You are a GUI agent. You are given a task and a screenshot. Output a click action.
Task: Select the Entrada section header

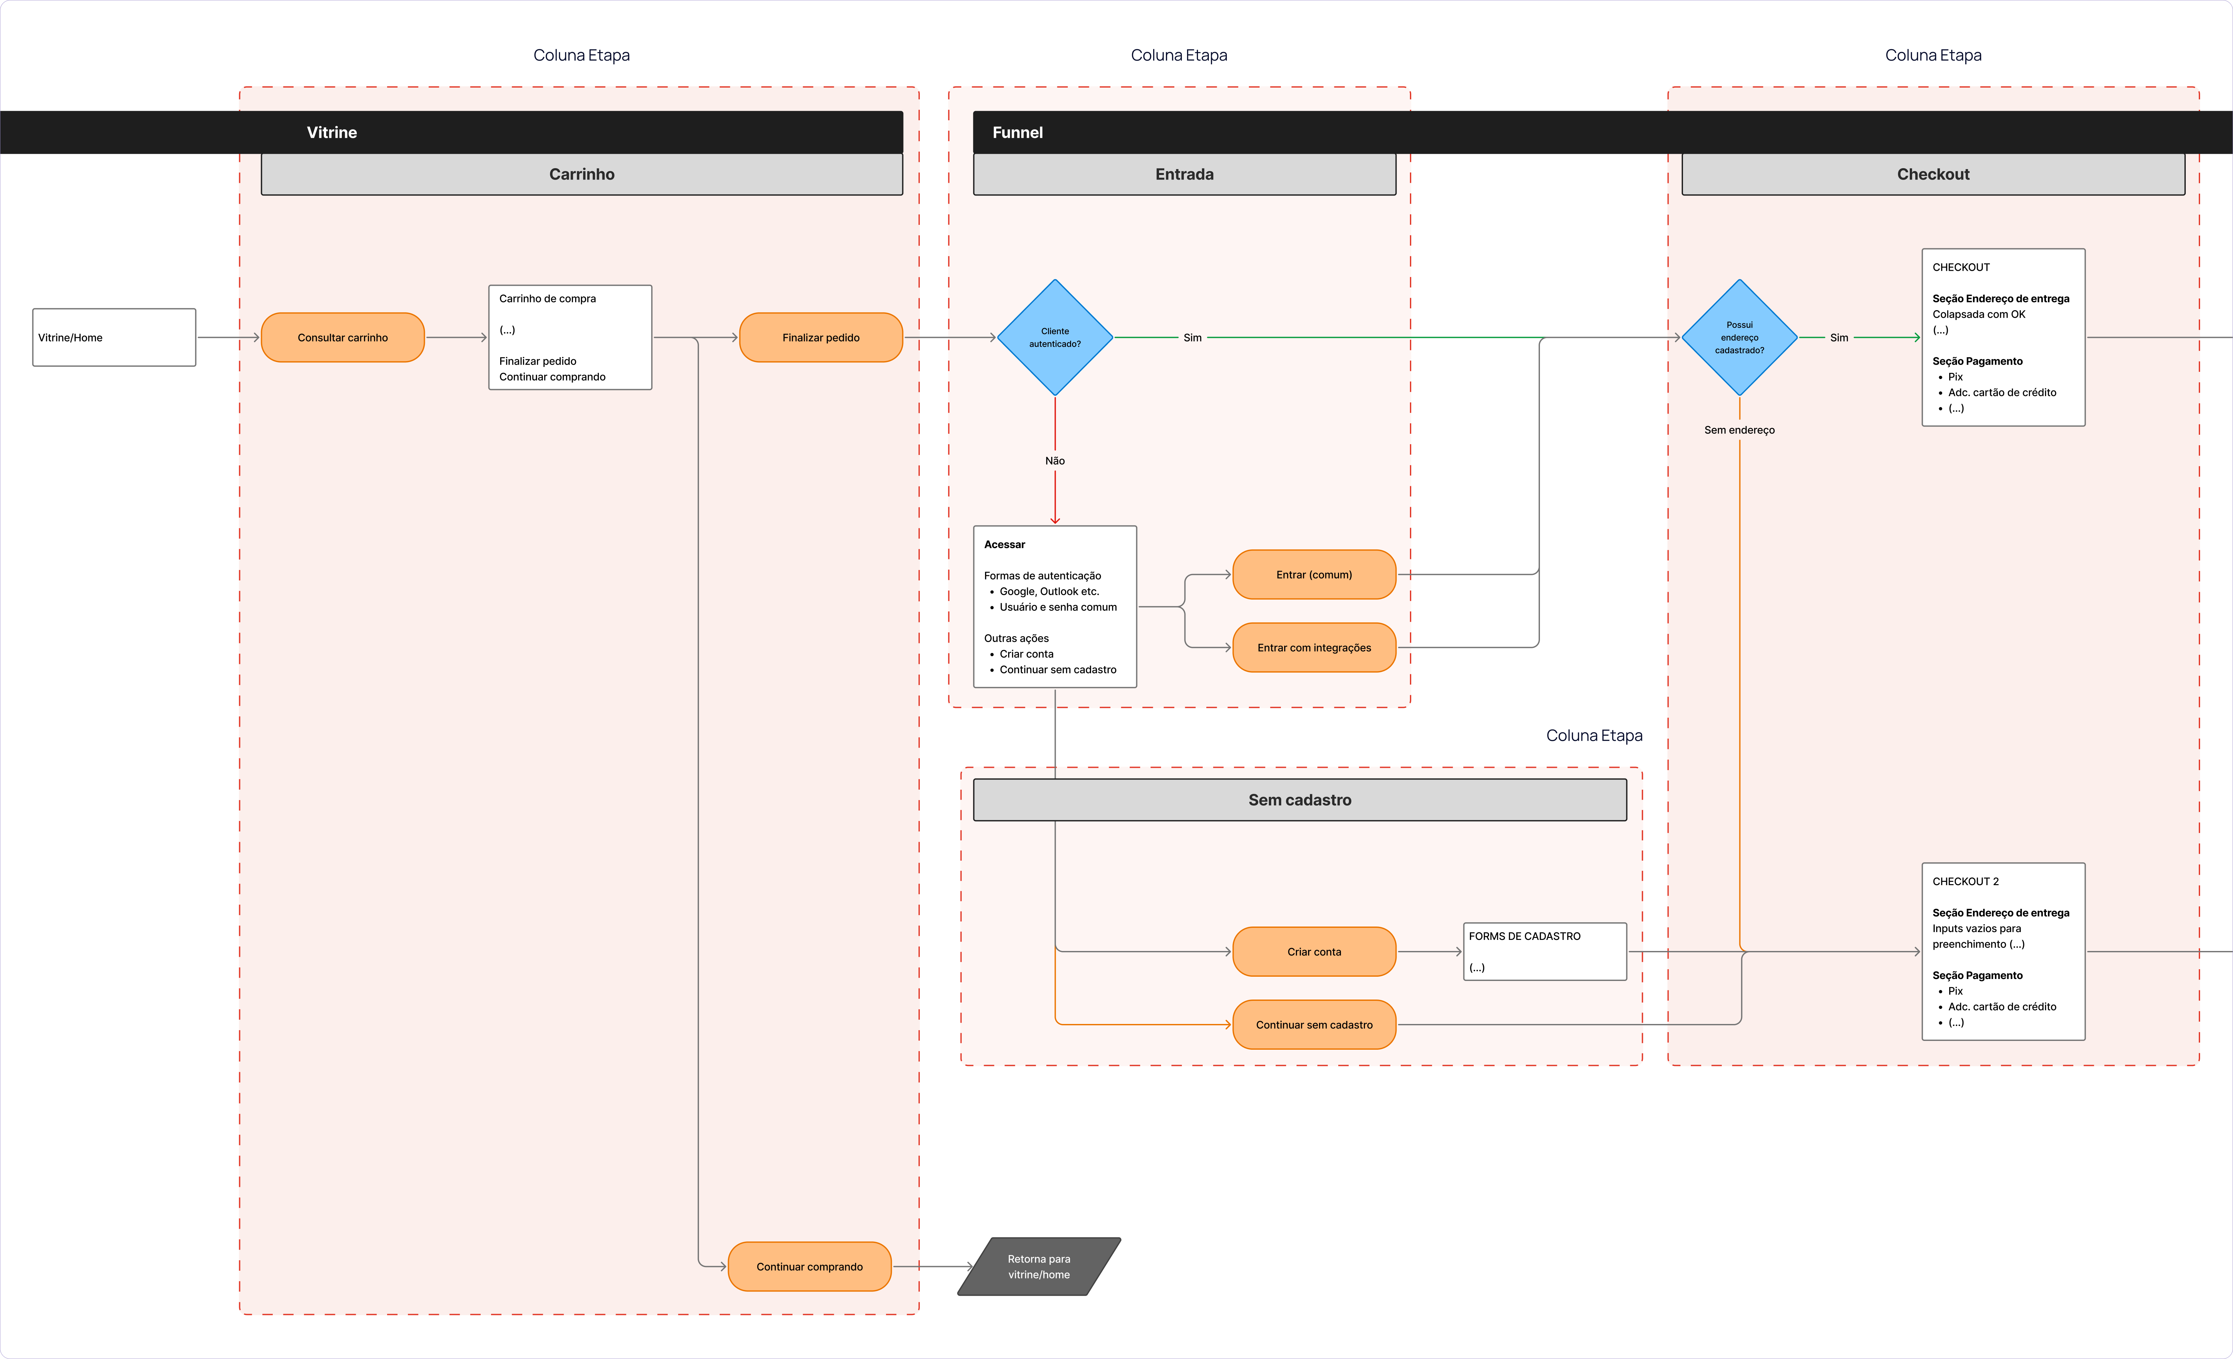[1184, 174]
